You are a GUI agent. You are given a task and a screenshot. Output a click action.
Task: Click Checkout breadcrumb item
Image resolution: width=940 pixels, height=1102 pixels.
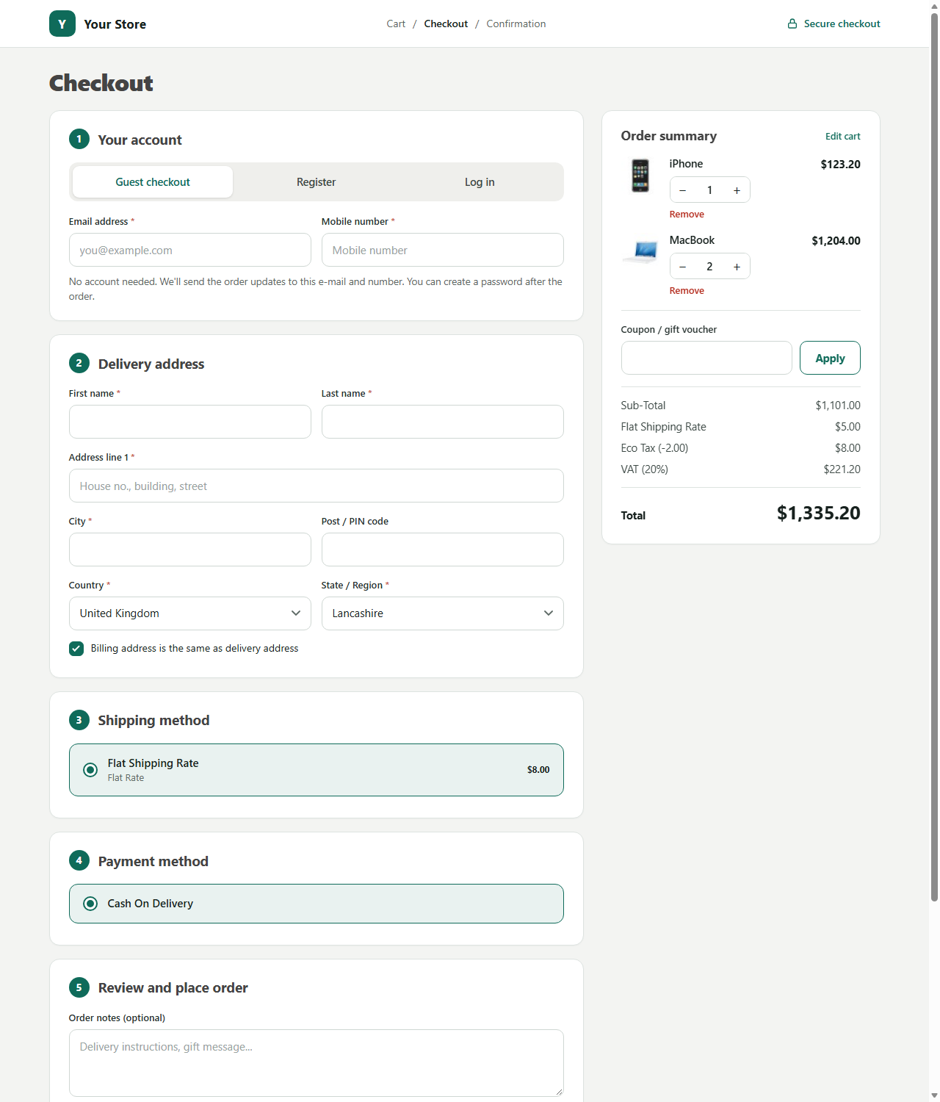click(446, 24)
